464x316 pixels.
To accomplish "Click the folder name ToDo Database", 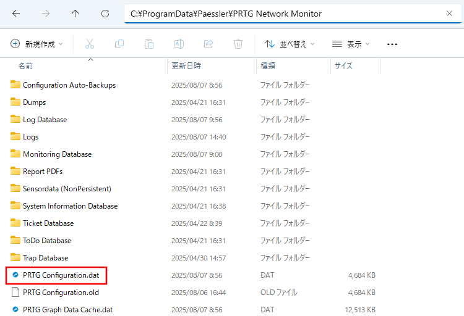I will 47,241.
